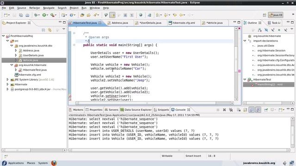Screen dimensions: 296x166
Task: Open Run button dropdown arrow
Action: click(x=47, y=15)
